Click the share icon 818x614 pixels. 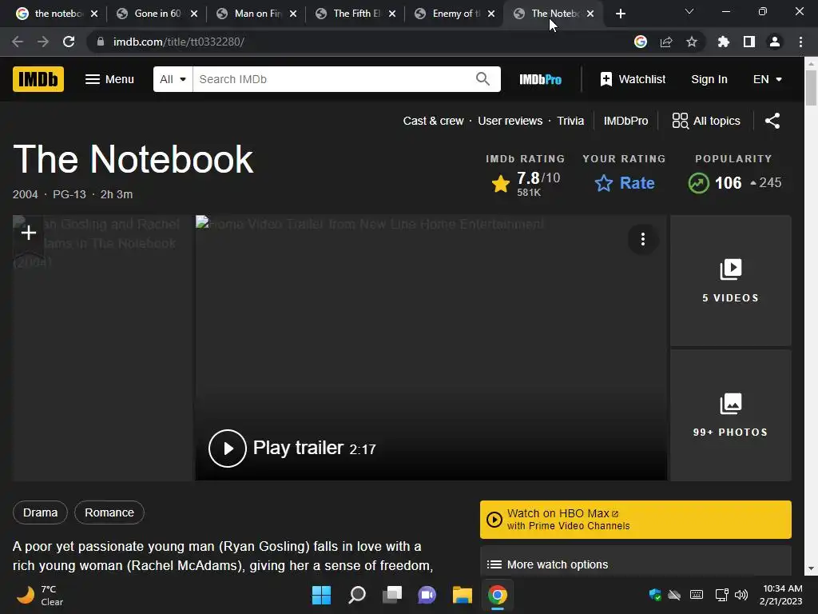772,122
